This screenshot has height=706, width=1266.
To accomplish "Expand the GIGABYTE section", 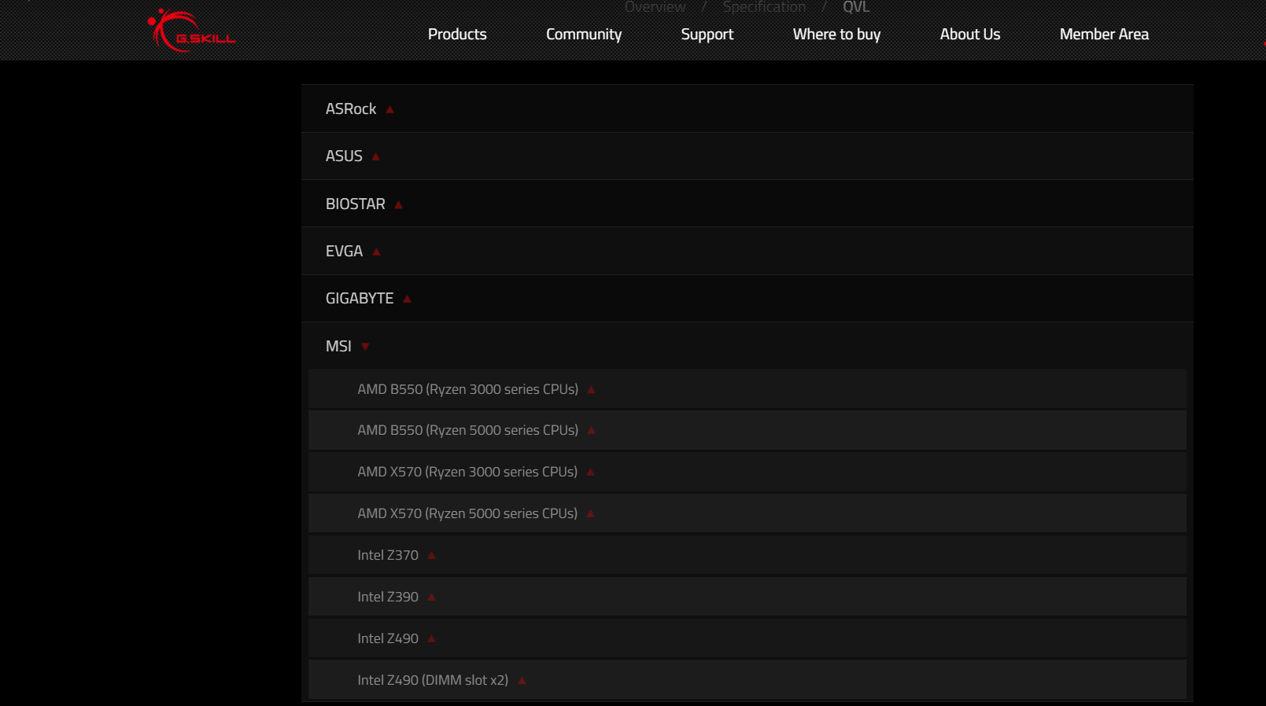I will 747,299.
